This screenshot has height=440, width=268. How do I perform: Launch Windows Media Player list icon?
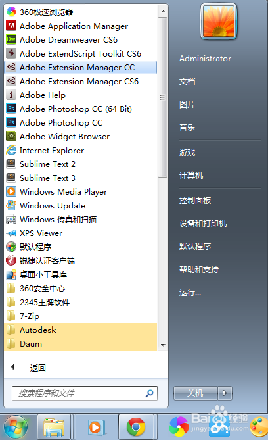[x=11, y=191]
